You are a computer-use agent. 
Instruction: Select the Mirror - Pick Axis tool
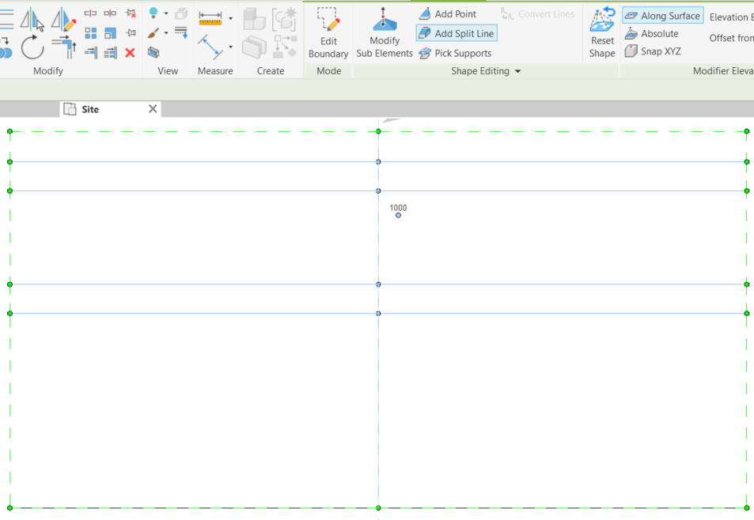pos(32,19)
